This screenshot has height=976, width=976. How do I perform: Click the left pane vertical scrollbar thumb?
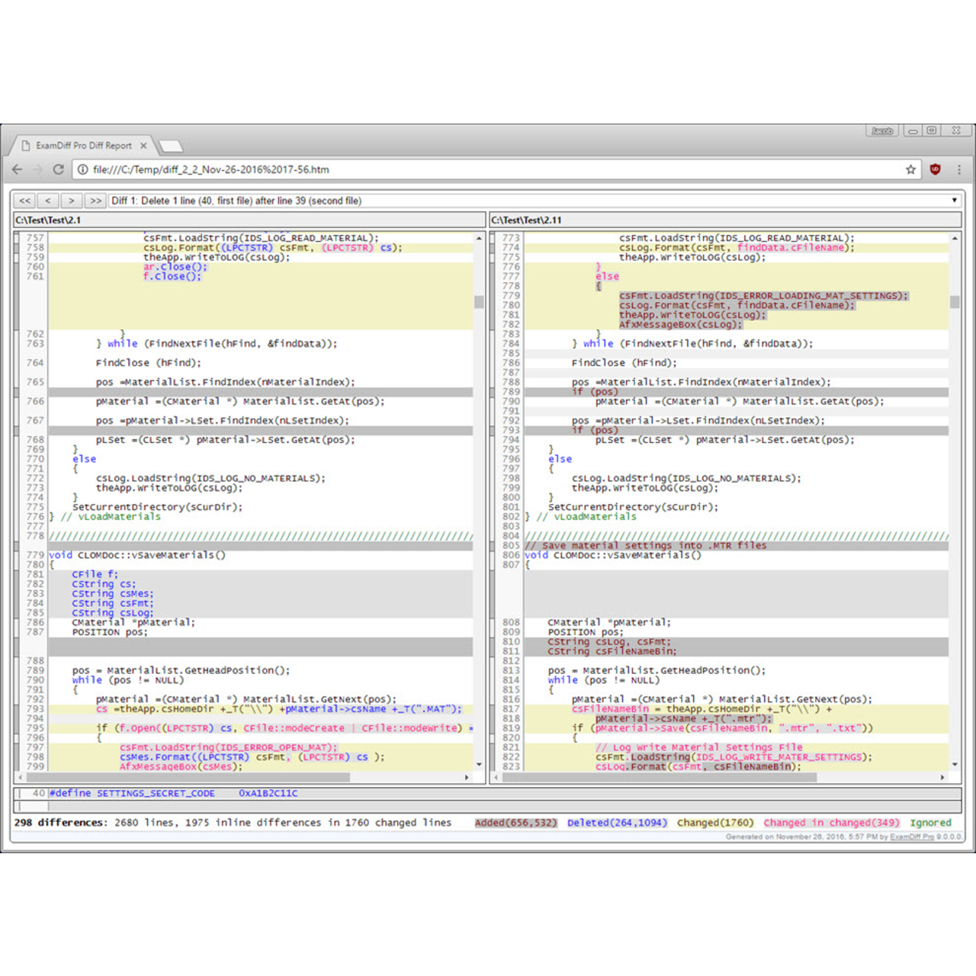[x=479, y=302]
